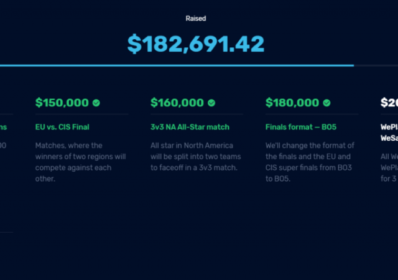This screenshot has height=280, width=398.
Task: Select the partially visible $20 goal amount
Action: [389, 103]
